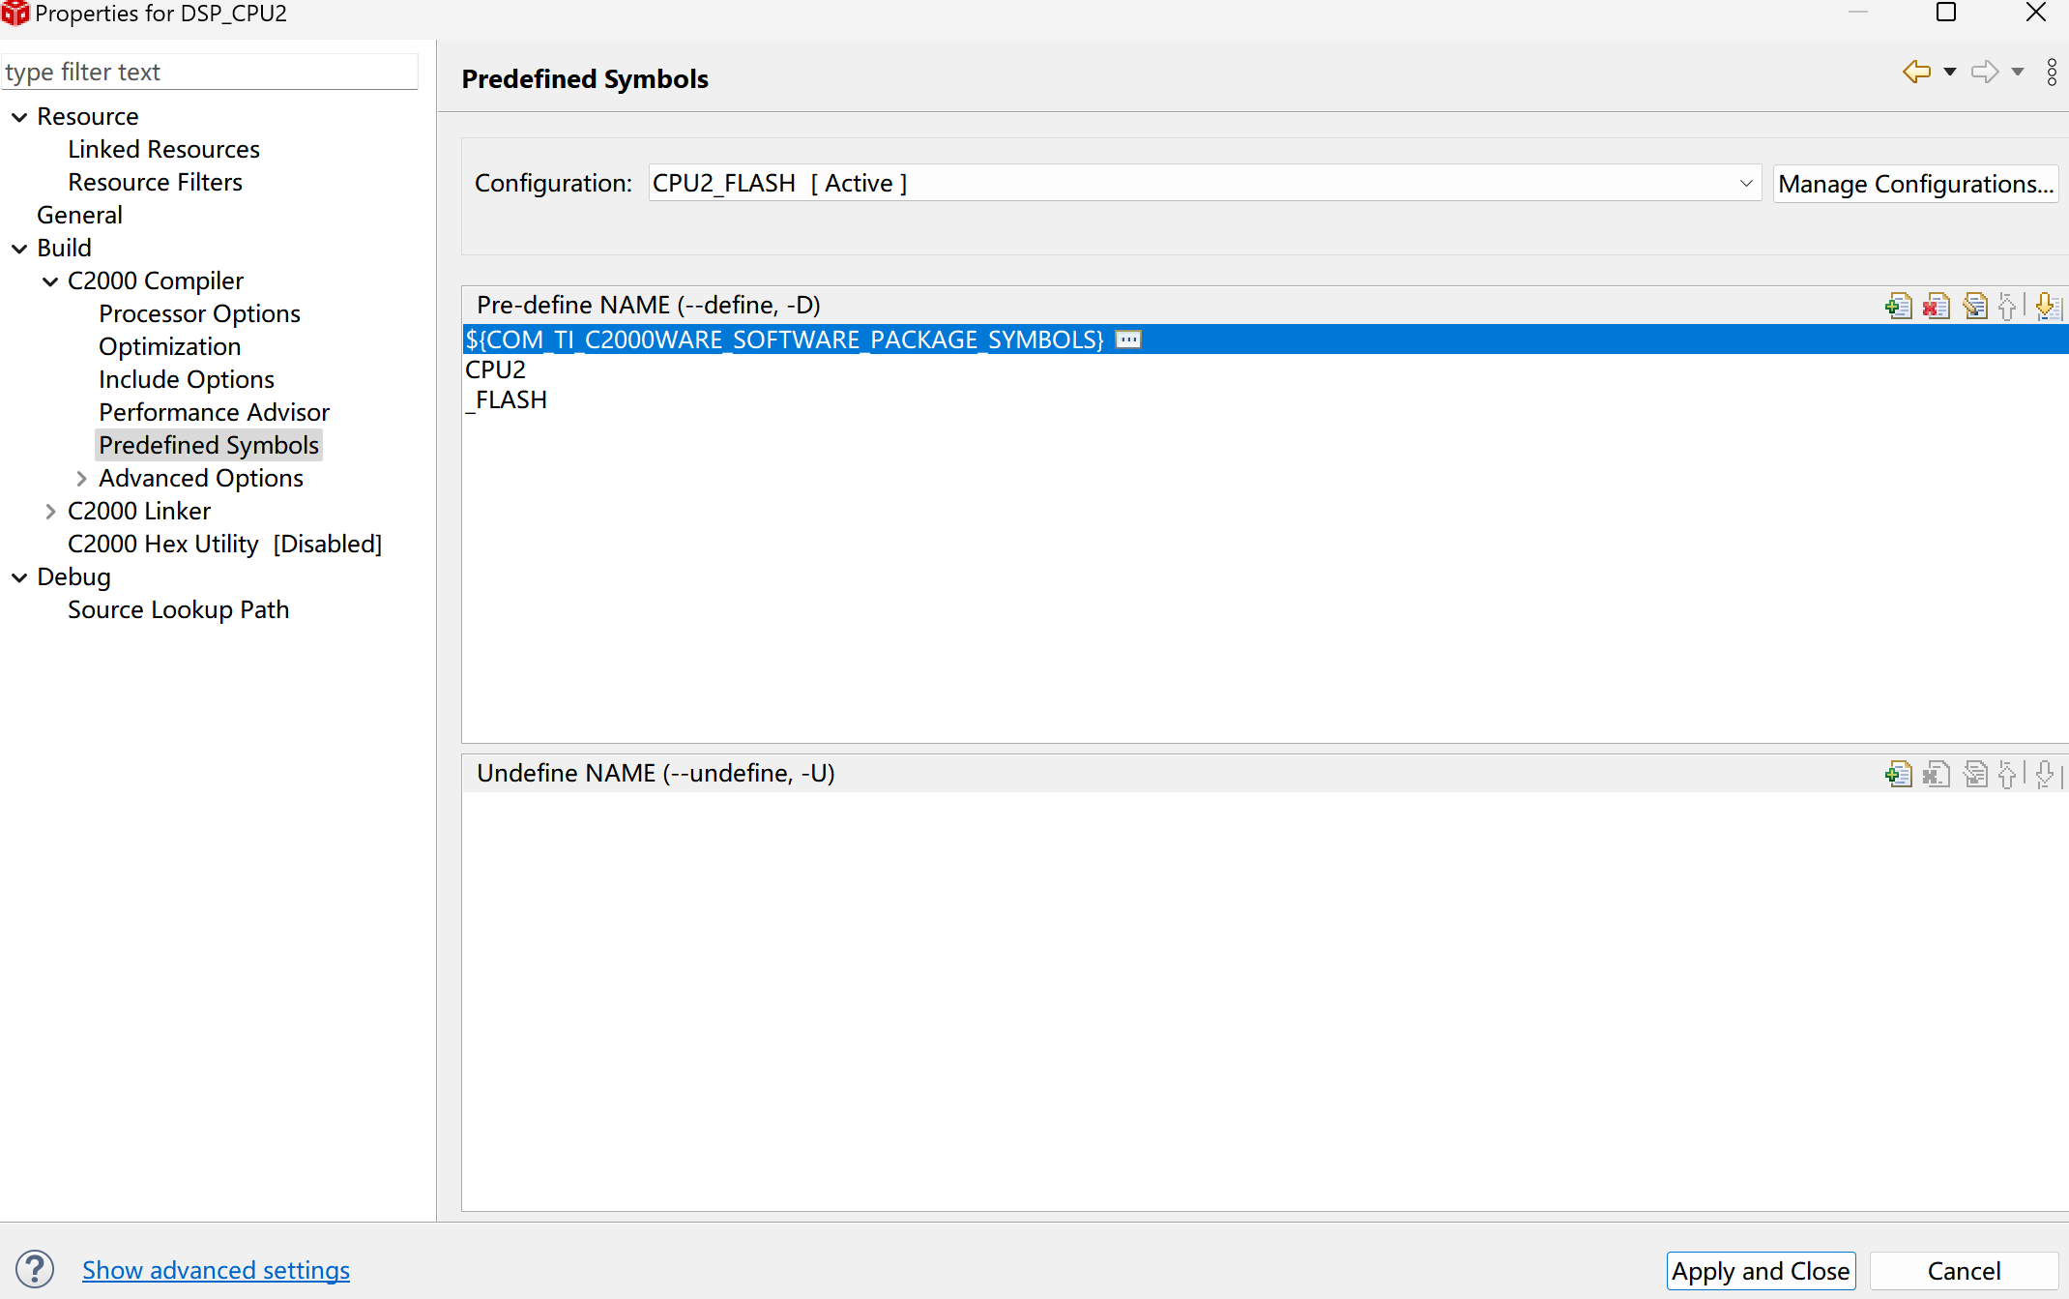
Task: Open the three-dot view menu
Action: [x=2052, y=72]
